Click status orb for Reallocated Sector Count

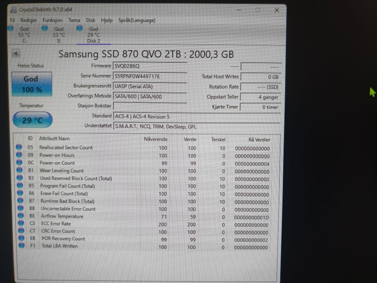coord(19,147)
